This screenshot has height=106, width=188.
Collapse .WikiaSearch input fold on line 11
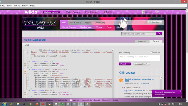[x=29, y=69]
